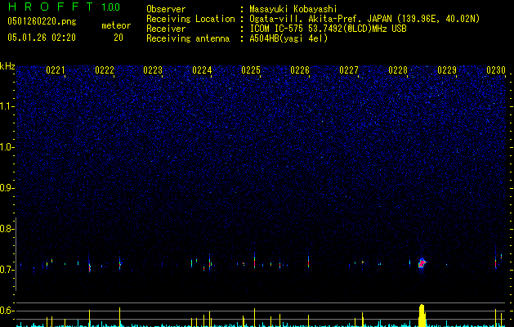Click antenna value A504HB(yagi 4el)
Image resolution: width=514 pixels, height=327 pixels.
288,38
